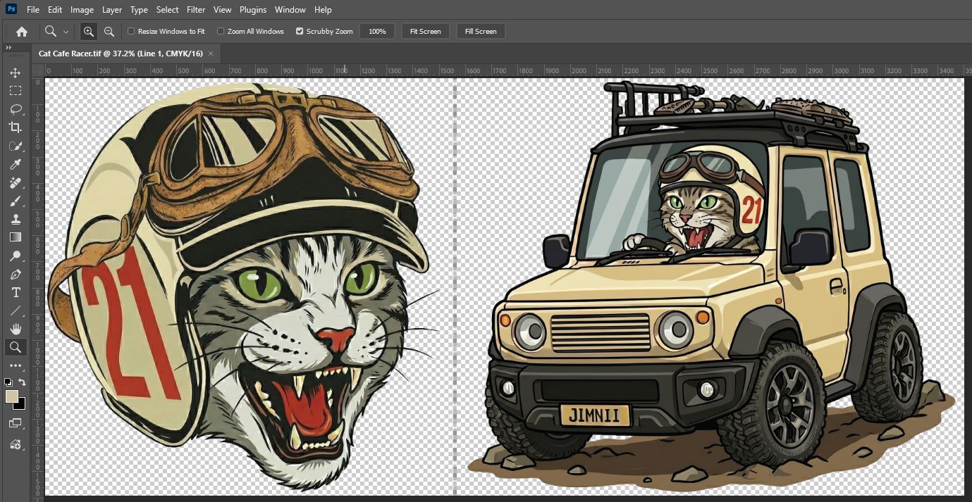Click the Fill Screen button

point(481,31)
